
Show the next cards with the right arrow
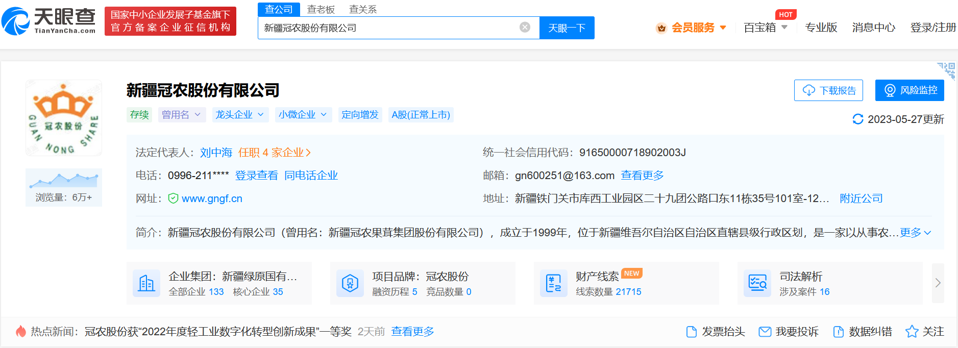click(x=938, y=283)
